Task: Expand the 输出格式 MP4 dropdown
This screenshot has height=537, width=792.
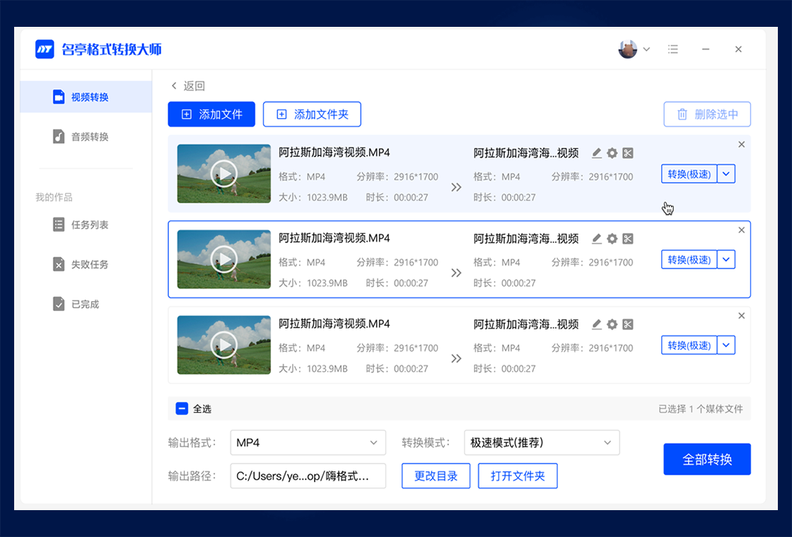Action: point(308,443)
